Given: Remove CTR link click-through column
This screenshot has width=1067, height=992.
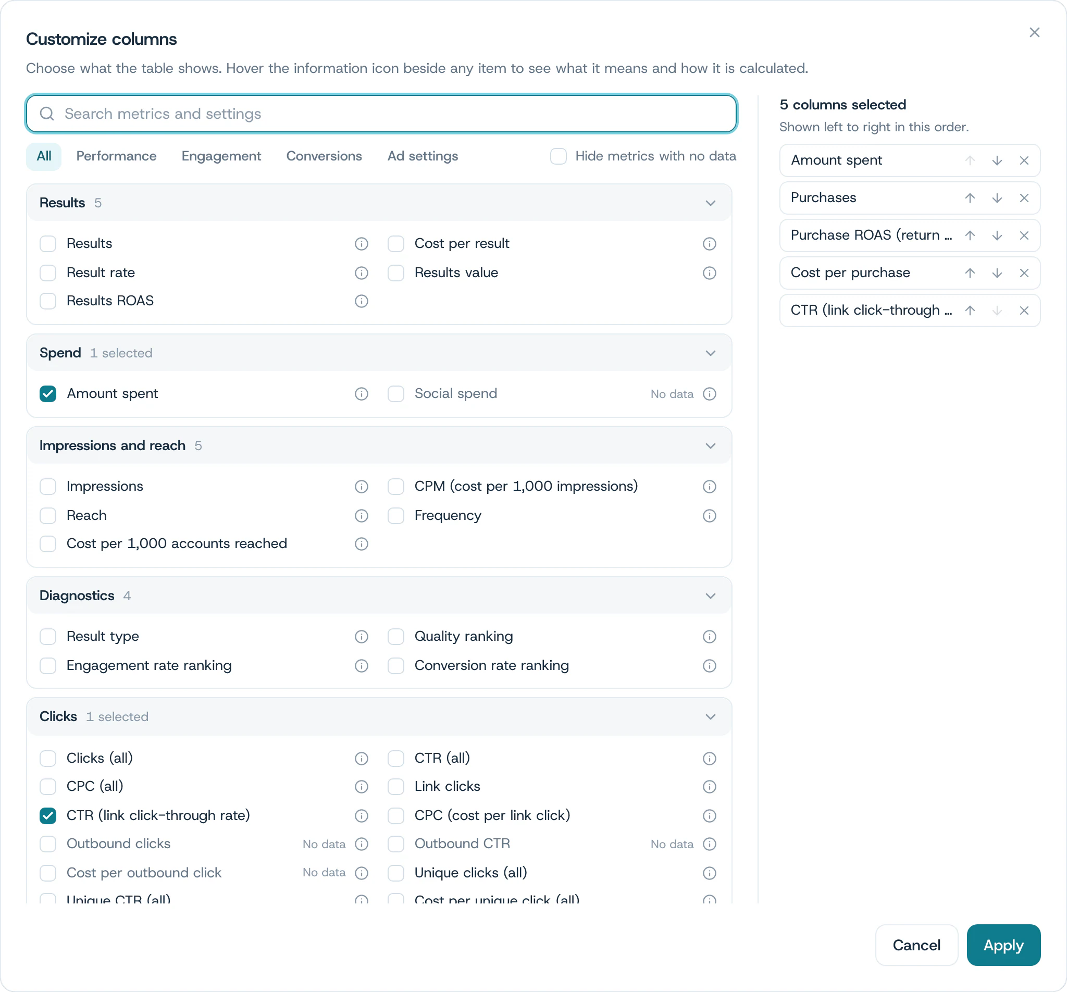Looking at the screenshot, I should click(x=1024, y=311).
